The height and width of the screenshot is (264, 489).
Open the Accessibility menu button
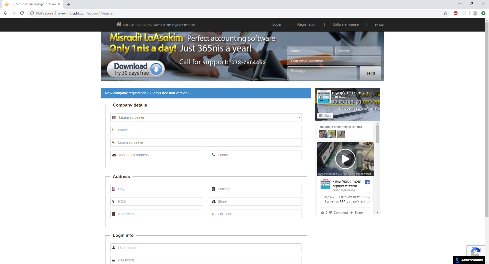469,260
